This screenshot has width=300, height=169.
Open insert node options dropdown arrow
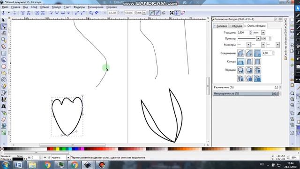pos(8,13)
